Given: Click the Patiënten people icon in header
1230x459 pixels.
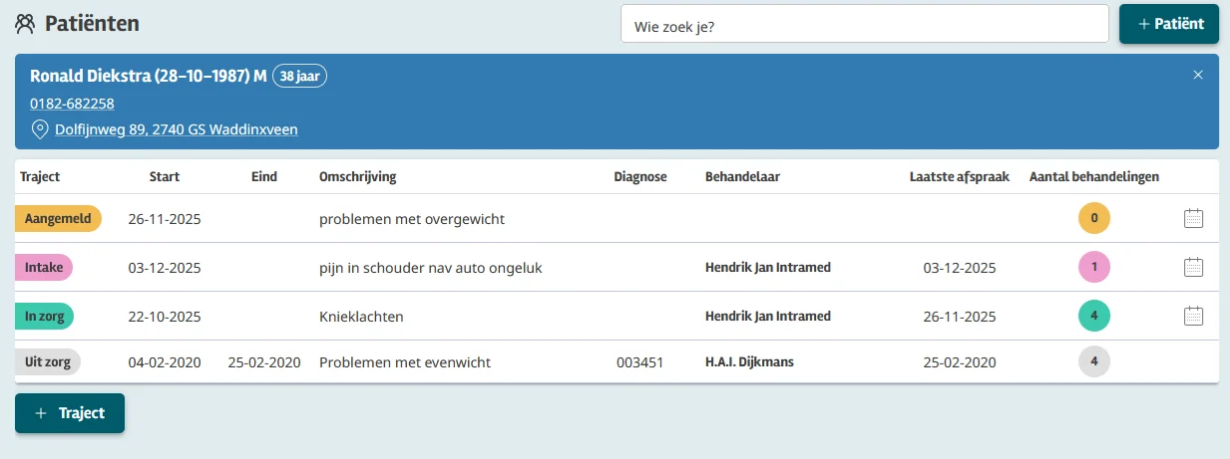Looking at the screenshot, I should coord(25,23).
